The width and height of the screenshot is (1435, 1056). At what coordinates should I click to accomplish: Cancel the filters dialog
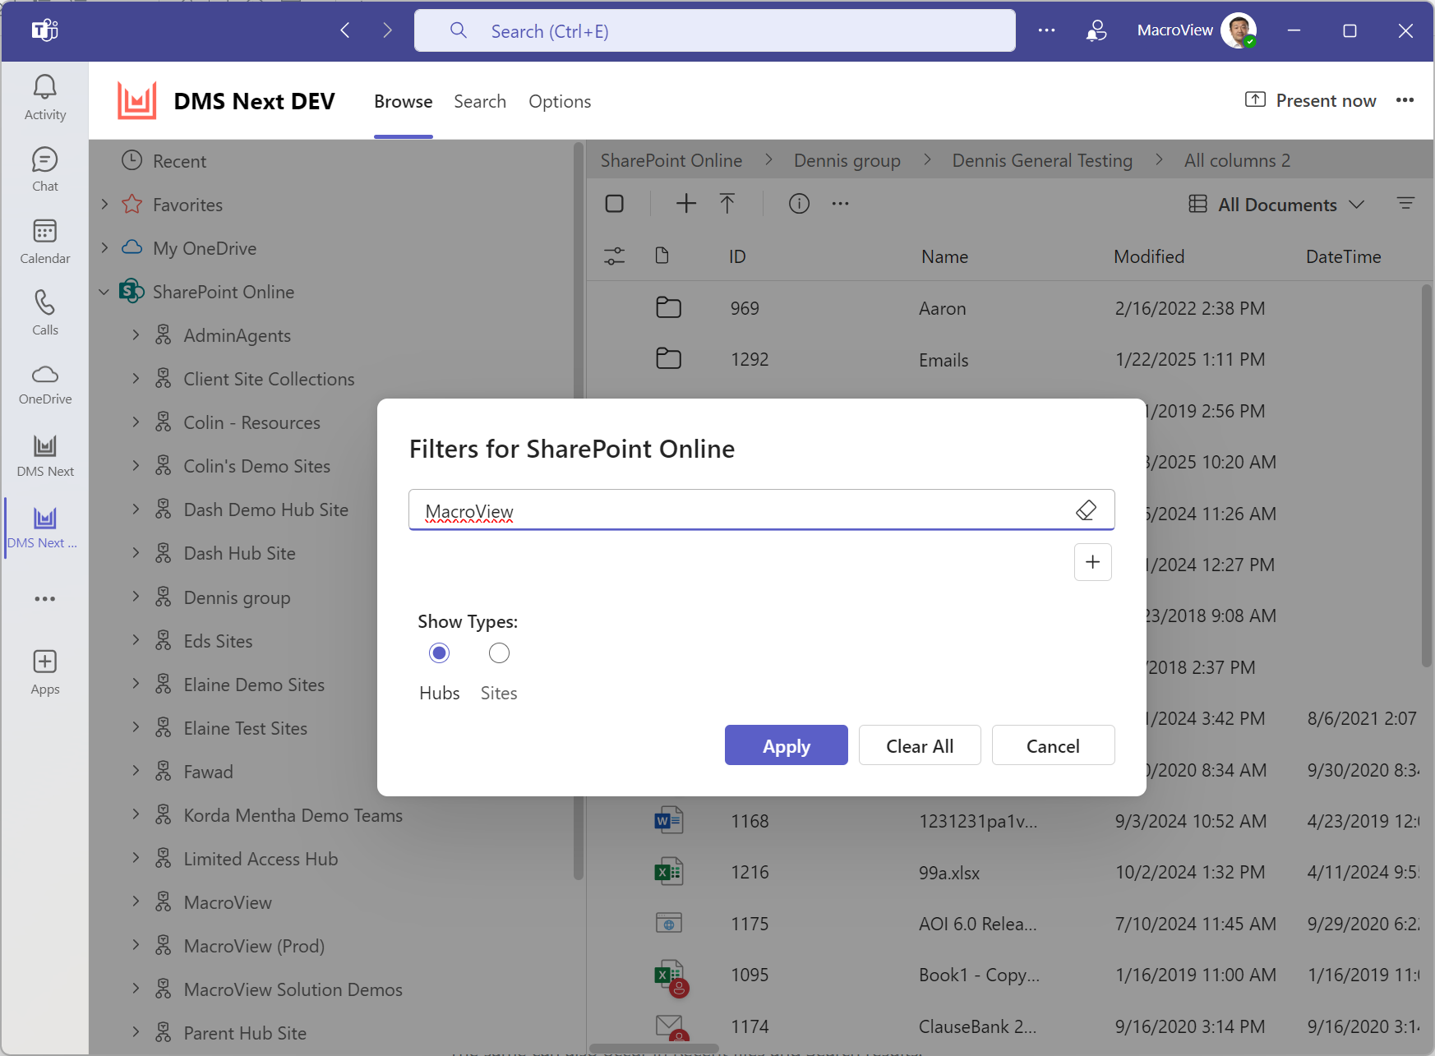[1053, 745]
